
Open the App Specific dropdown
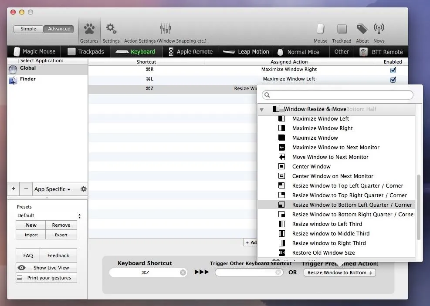pyautogui.click(x=52, y=189)
